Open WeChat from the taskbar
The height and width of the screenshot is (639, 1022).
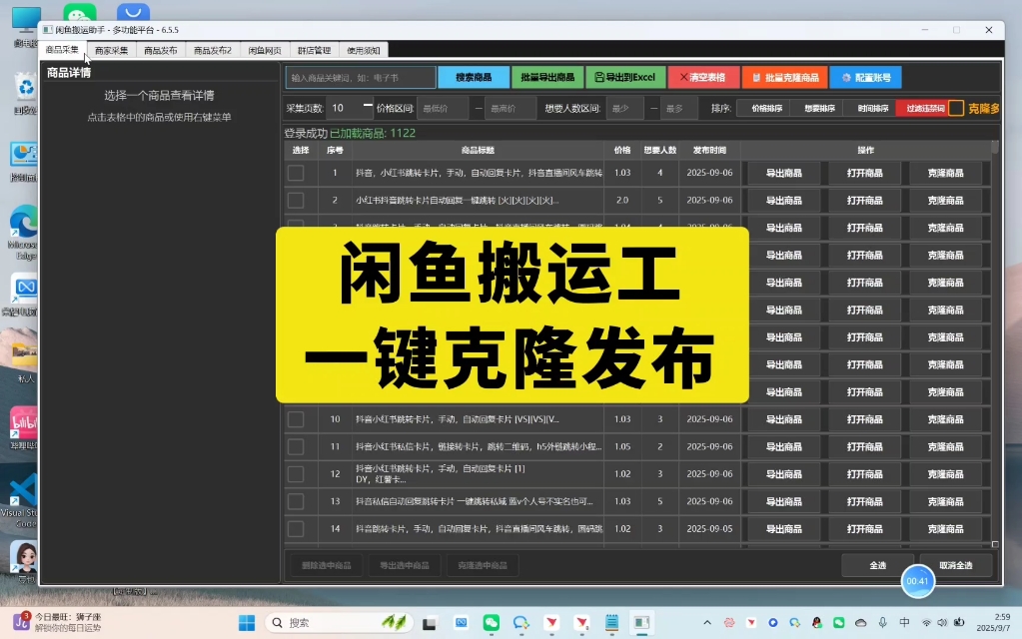coord(491,623)
